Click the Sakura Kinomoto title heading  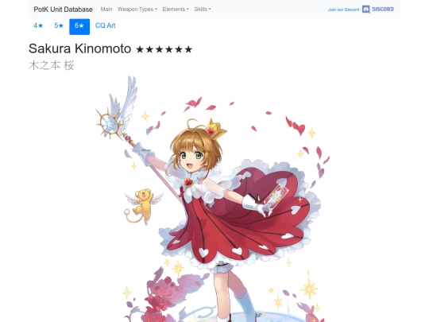pyautogui.click(x=80, y=48)
